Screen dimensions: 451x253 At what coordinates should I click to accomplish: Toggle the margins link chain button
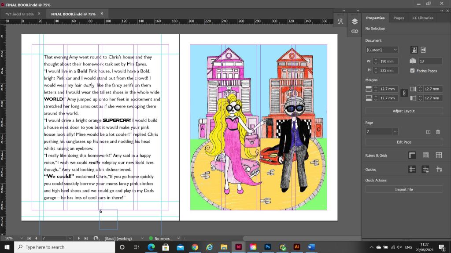tap(403, 93)
